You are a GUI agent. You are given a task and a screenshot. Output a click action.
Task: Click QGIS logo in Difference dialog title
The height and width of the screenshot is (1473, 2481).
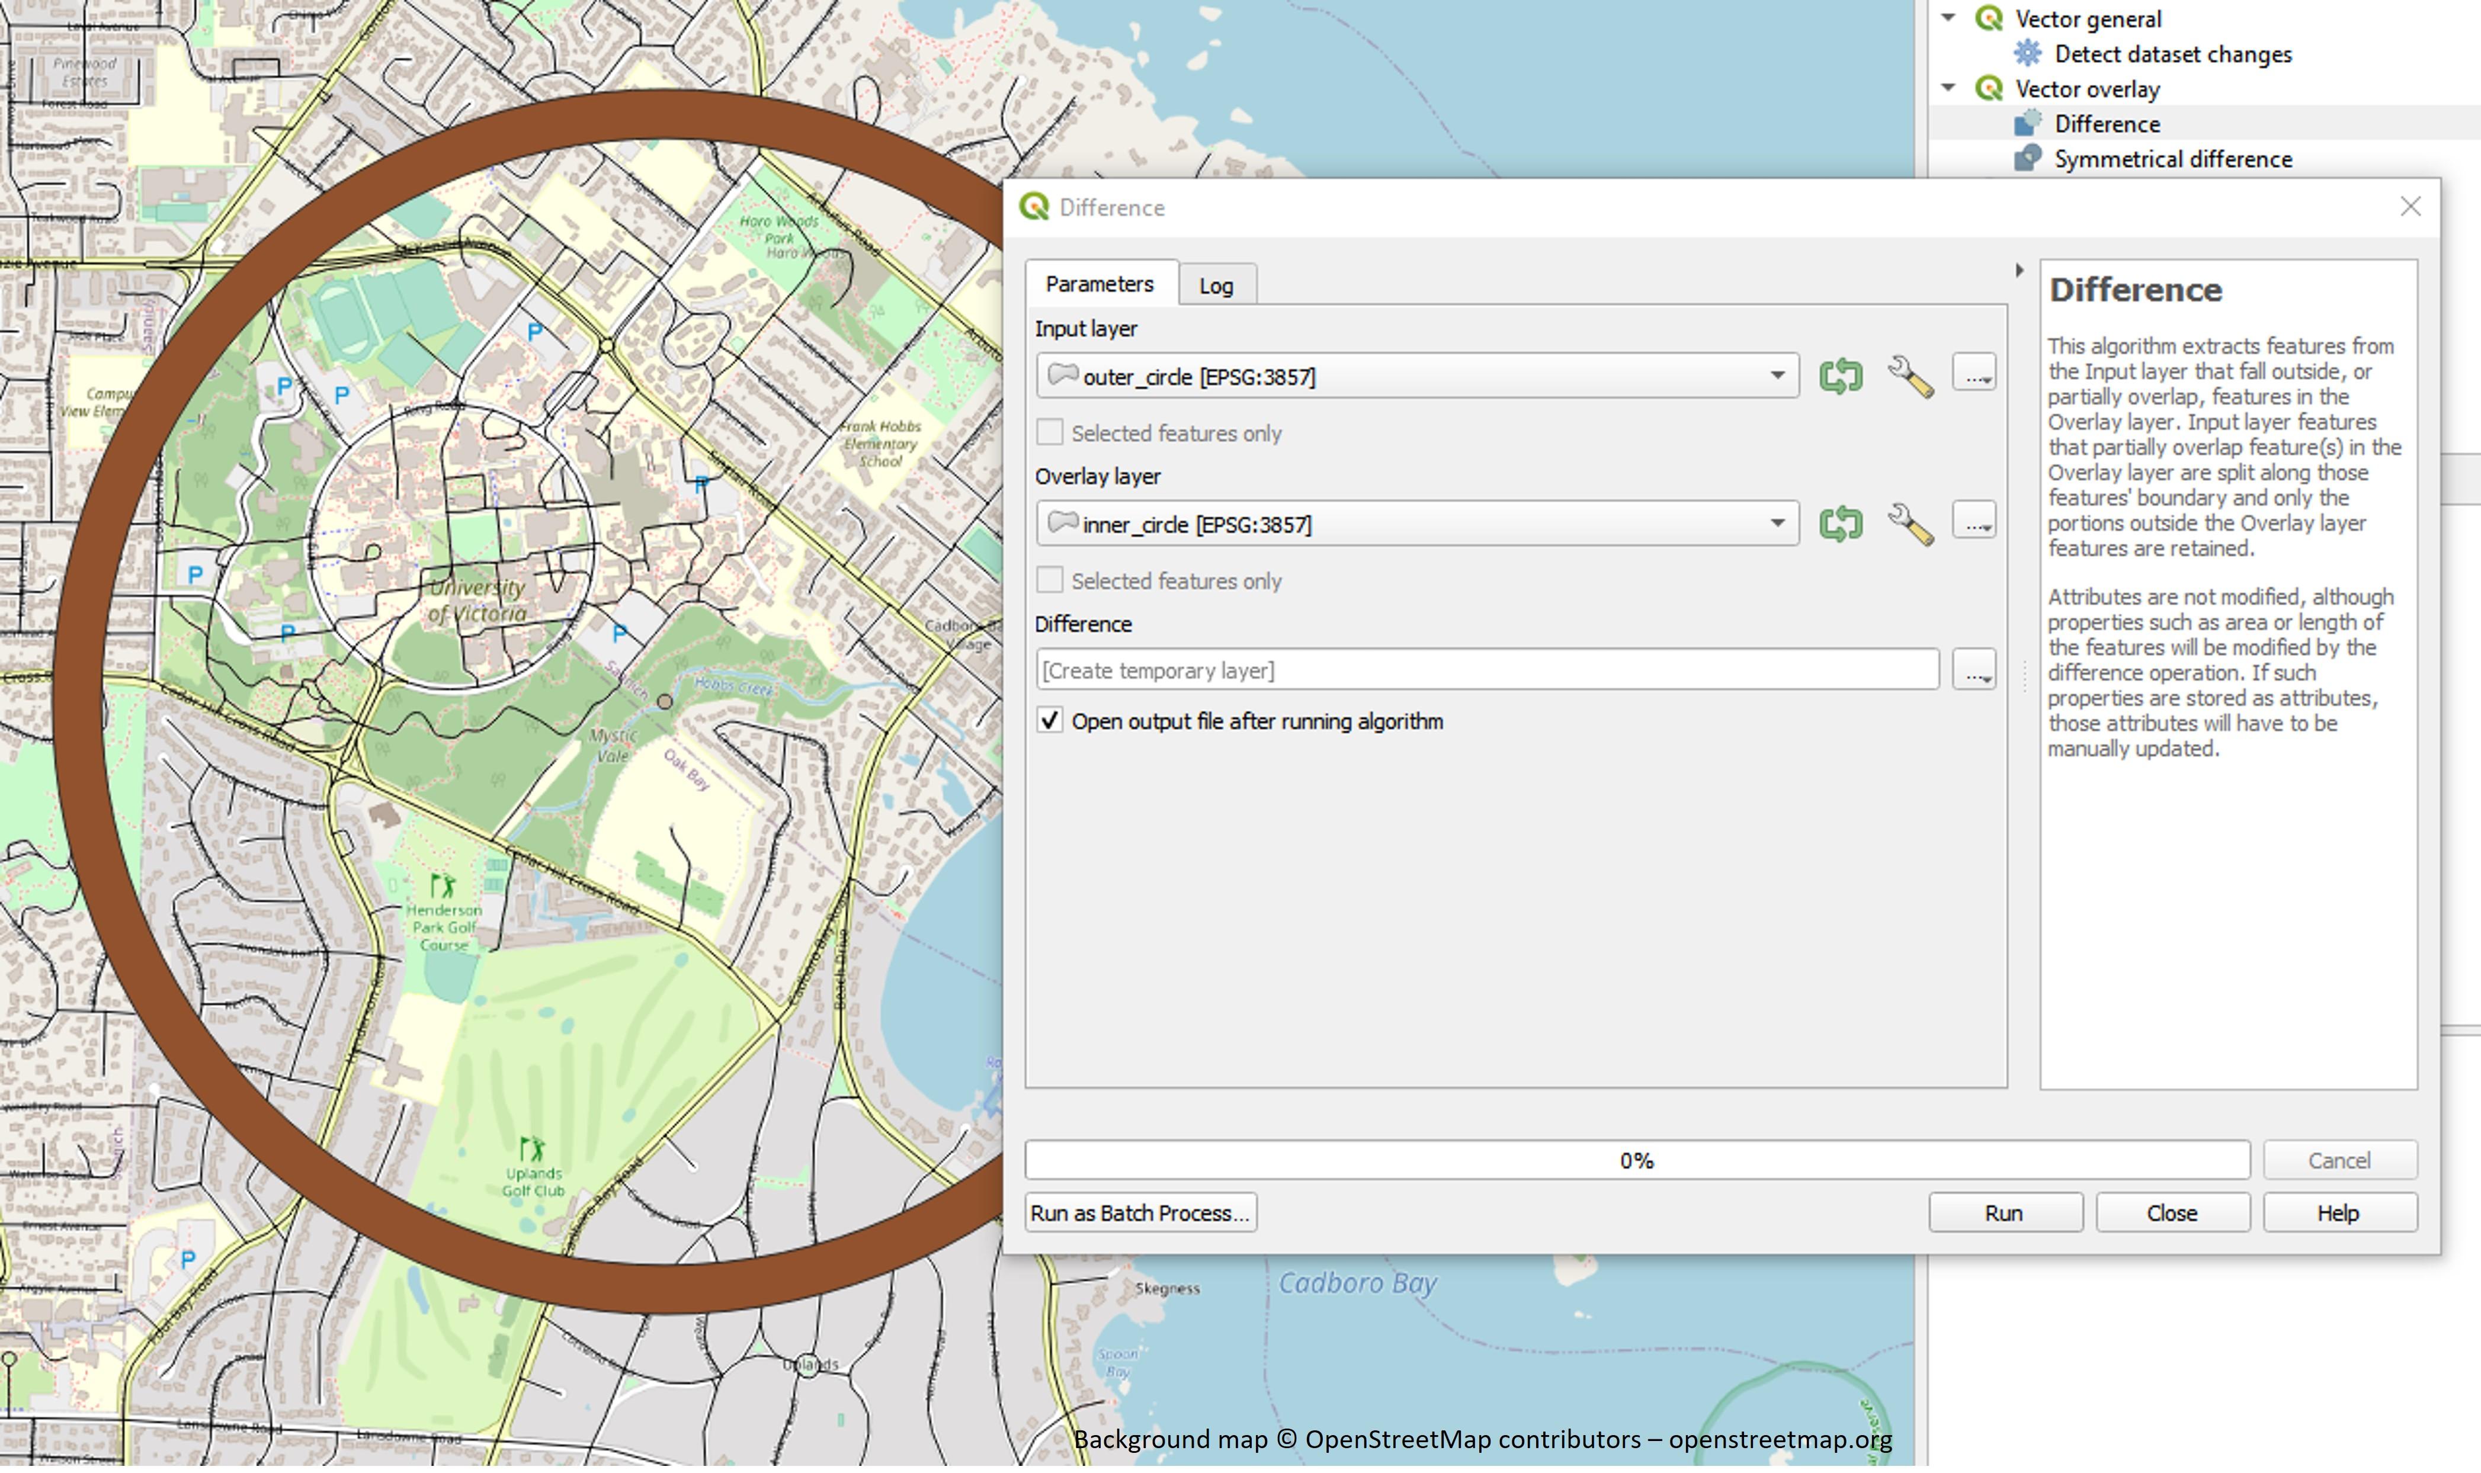tap(1034, 207)
